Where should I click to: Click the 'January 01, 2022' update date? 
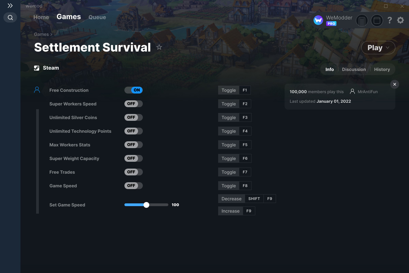click(334, 101)
